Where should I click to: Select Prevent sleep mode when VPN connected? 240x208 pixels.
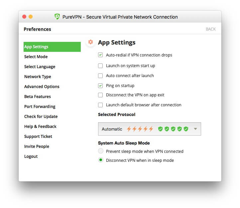(x=101, y=151)
